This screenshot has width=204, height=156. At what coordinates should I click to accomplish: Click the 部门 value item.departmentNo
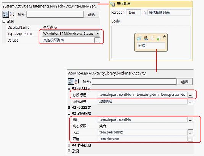[x=142, y=120]
